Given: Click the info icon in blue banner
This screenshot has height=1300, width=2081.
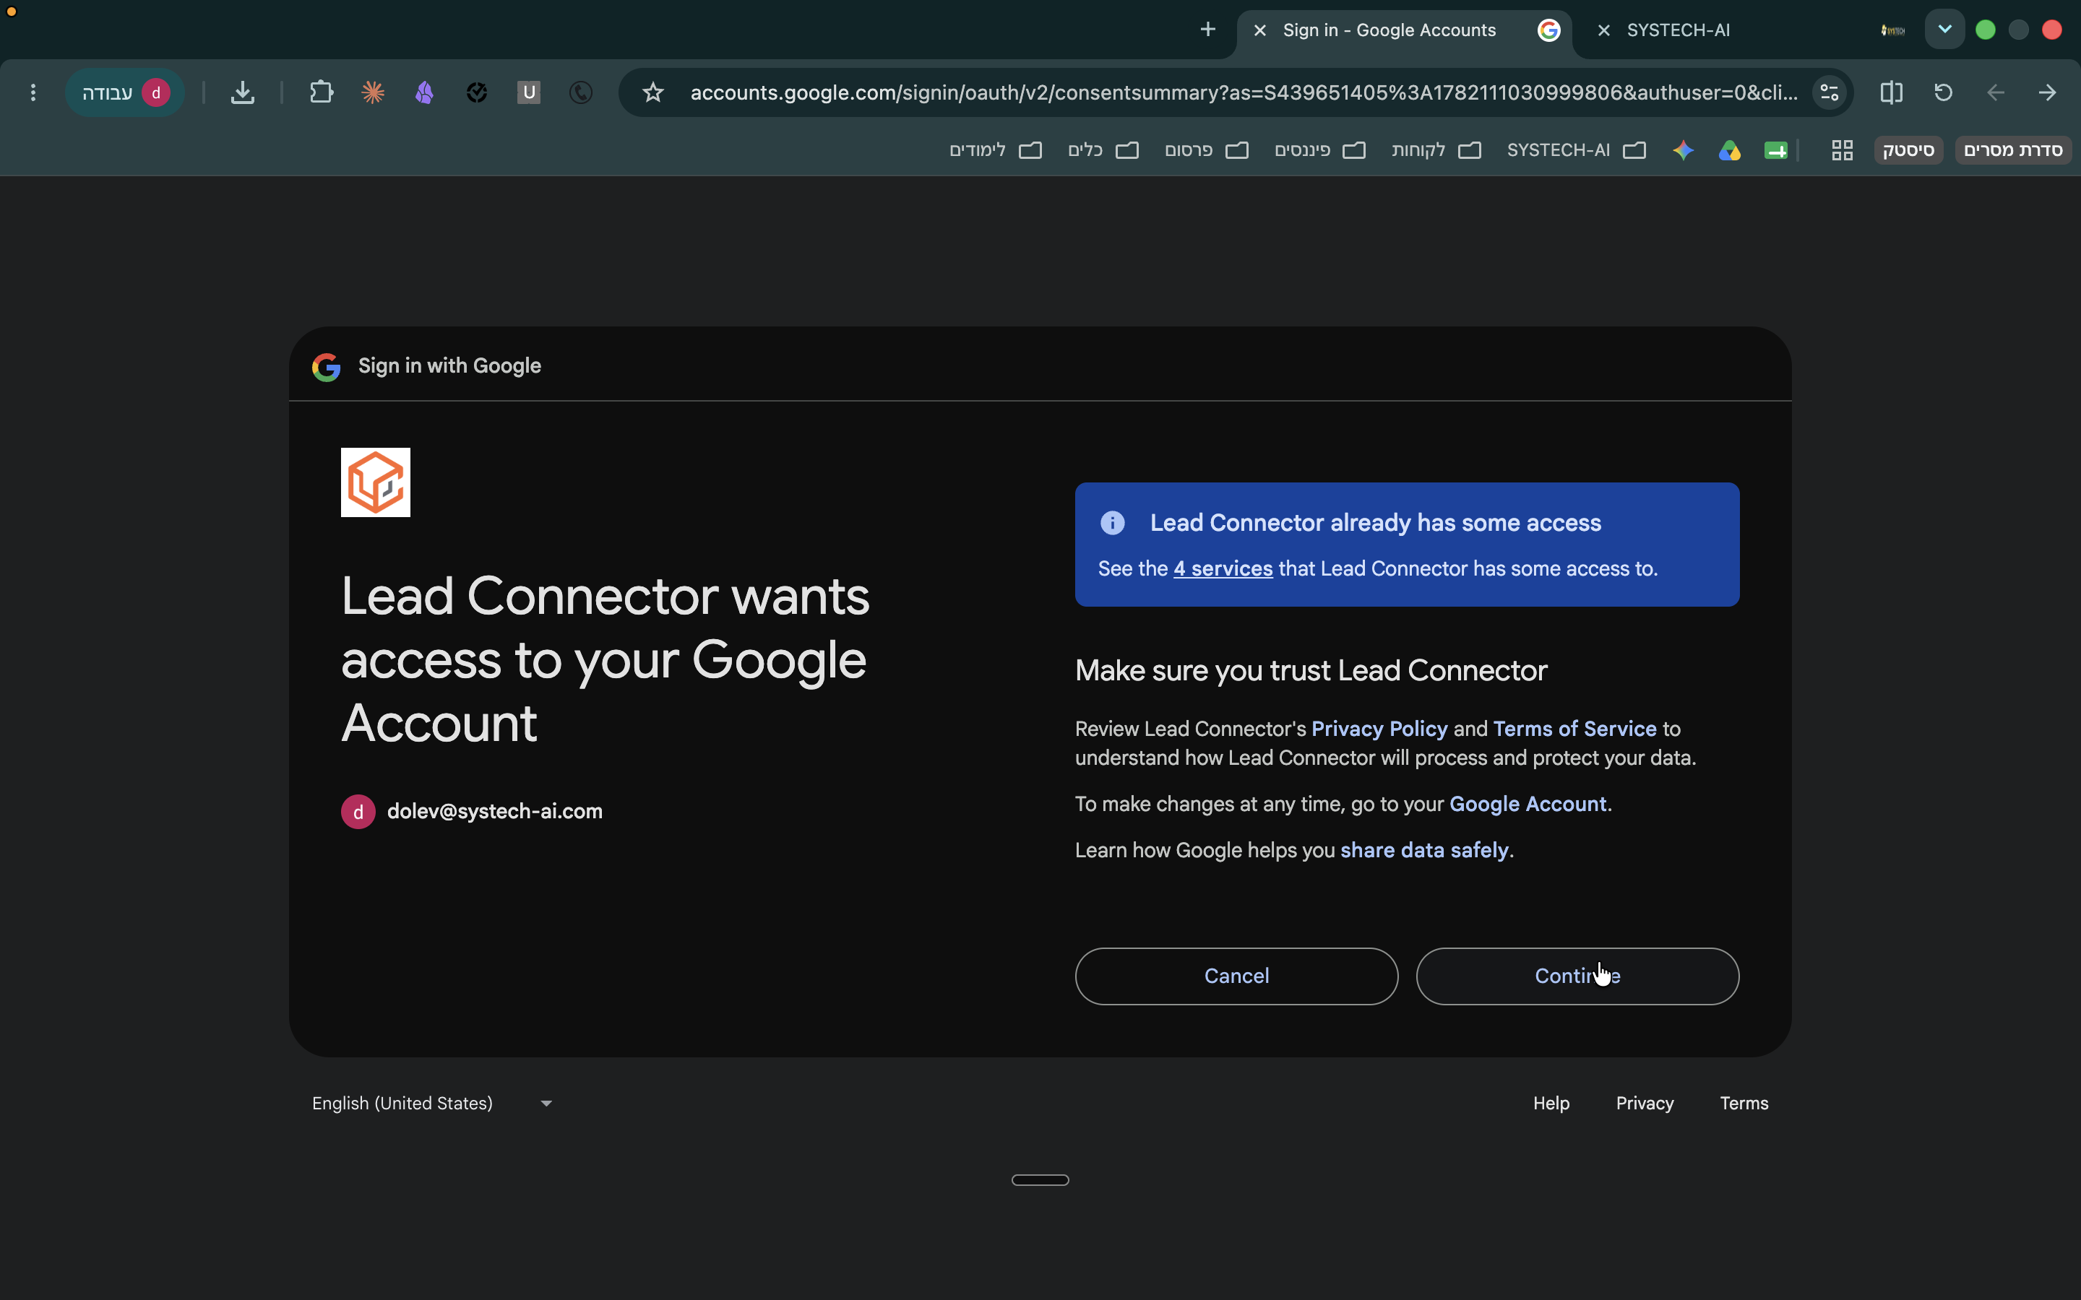Looking at the screenshot, I should (1112, 523).
